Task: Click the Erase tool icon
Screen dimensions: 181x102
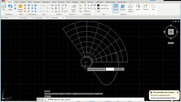Action: (x=52, y=11)
